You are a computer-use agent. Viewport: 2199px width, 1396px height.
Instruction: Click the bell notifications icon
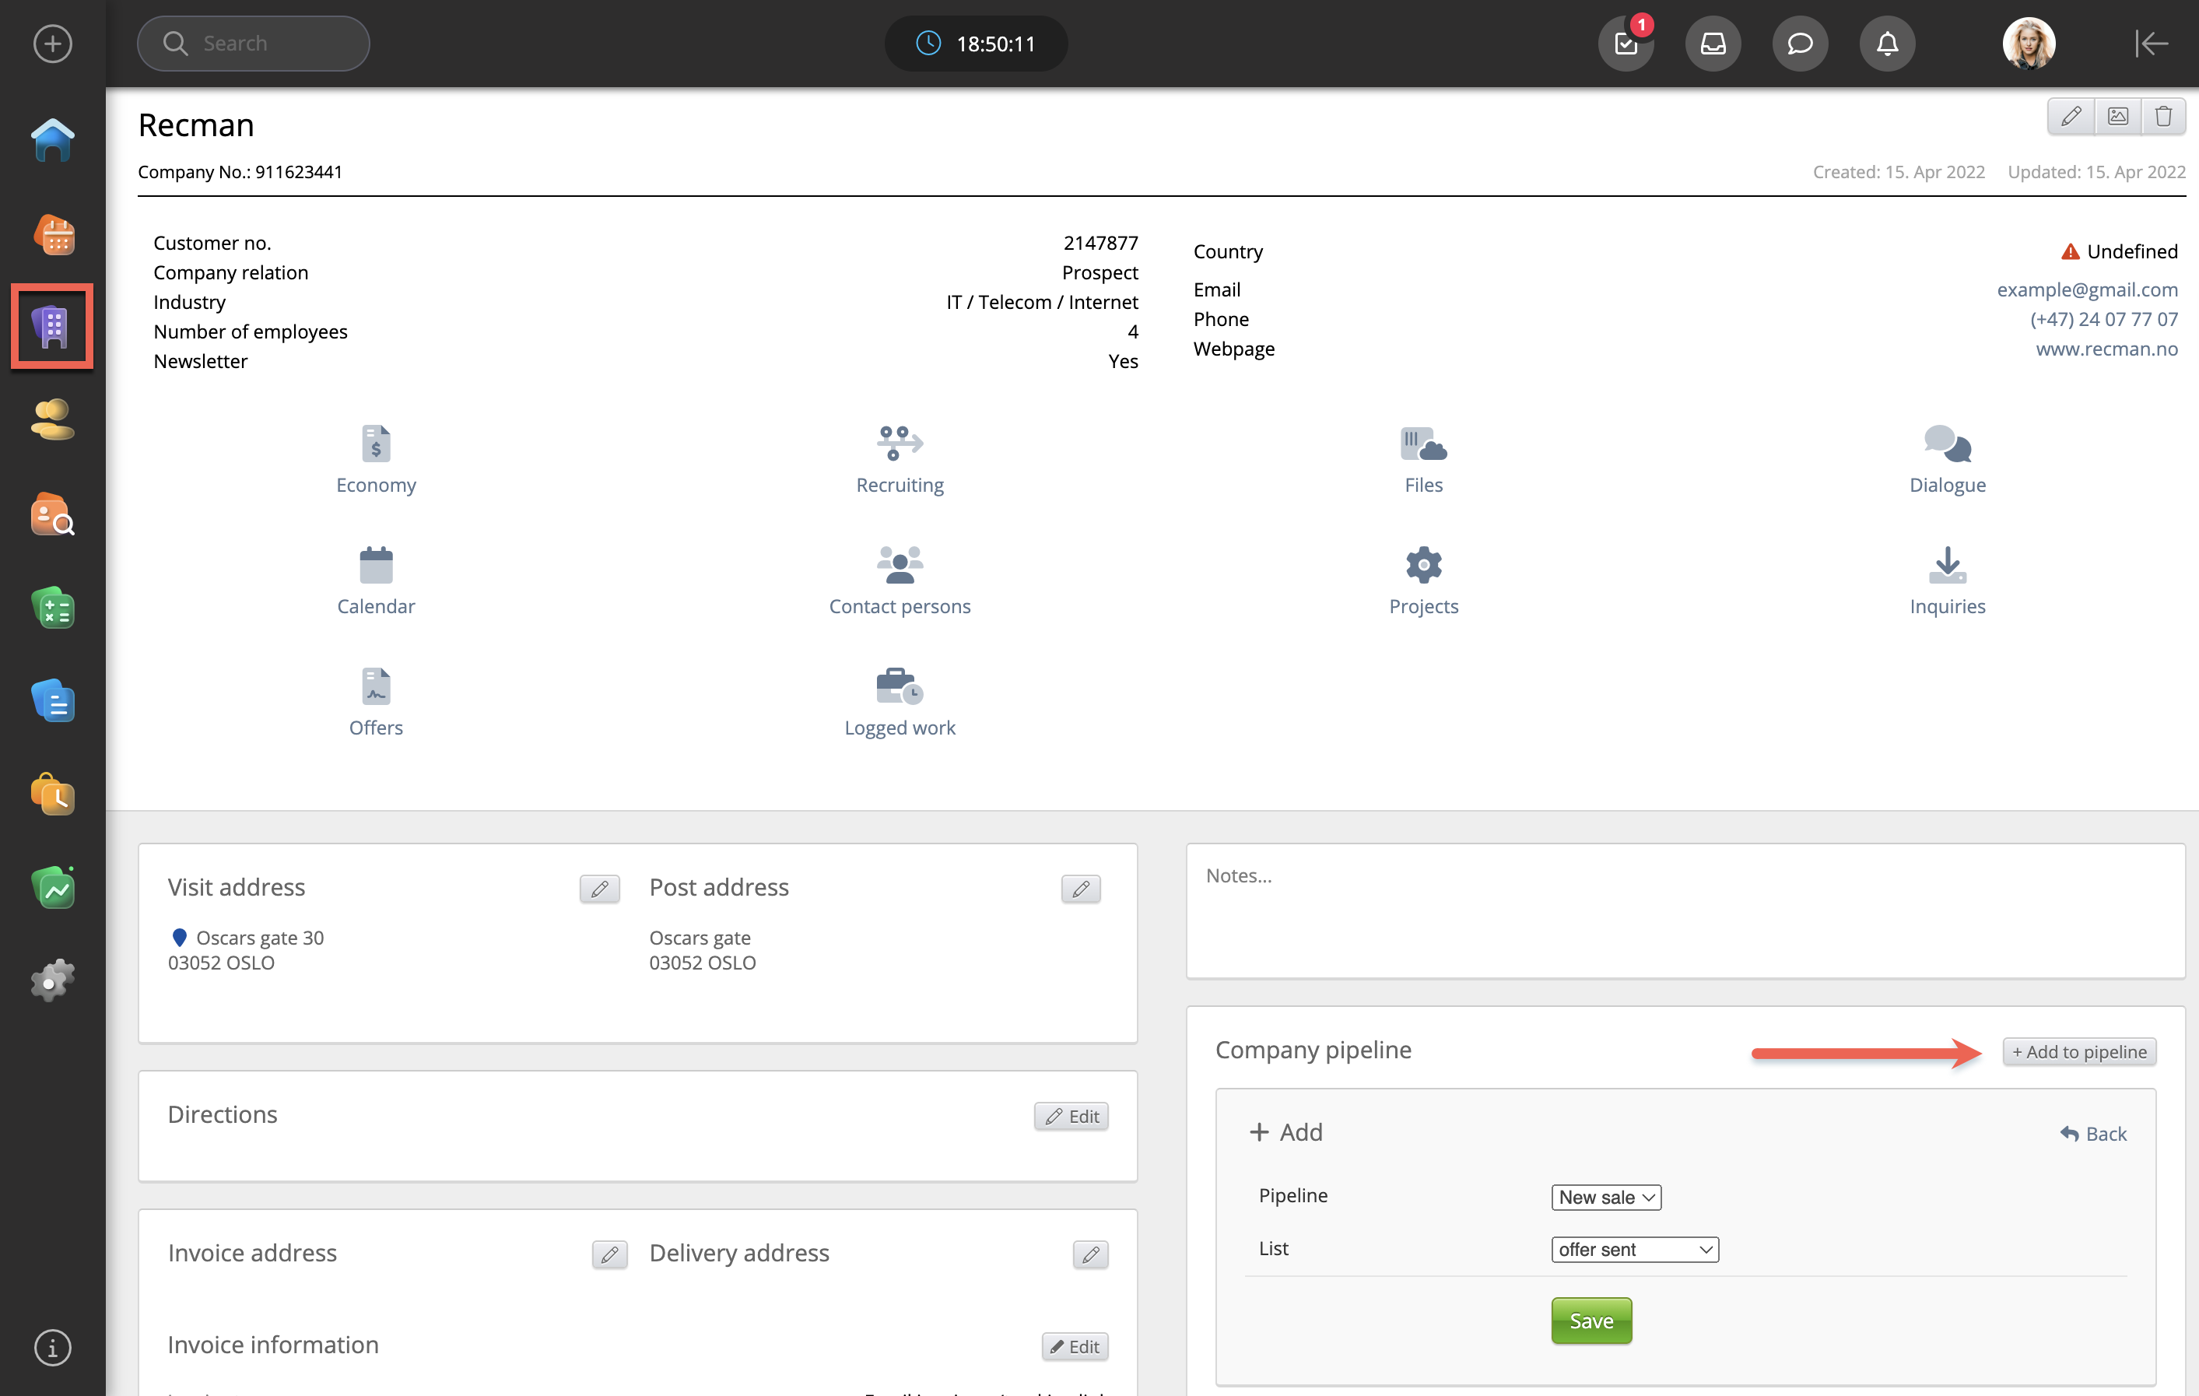[x=1887, y=44]
